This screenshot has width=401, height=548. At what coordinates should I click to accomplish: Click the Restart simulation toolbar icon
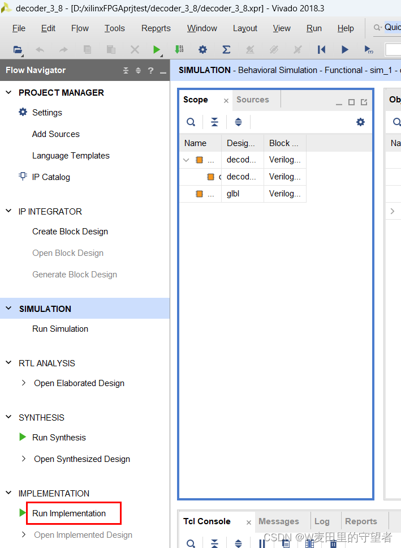coord(321,50)
